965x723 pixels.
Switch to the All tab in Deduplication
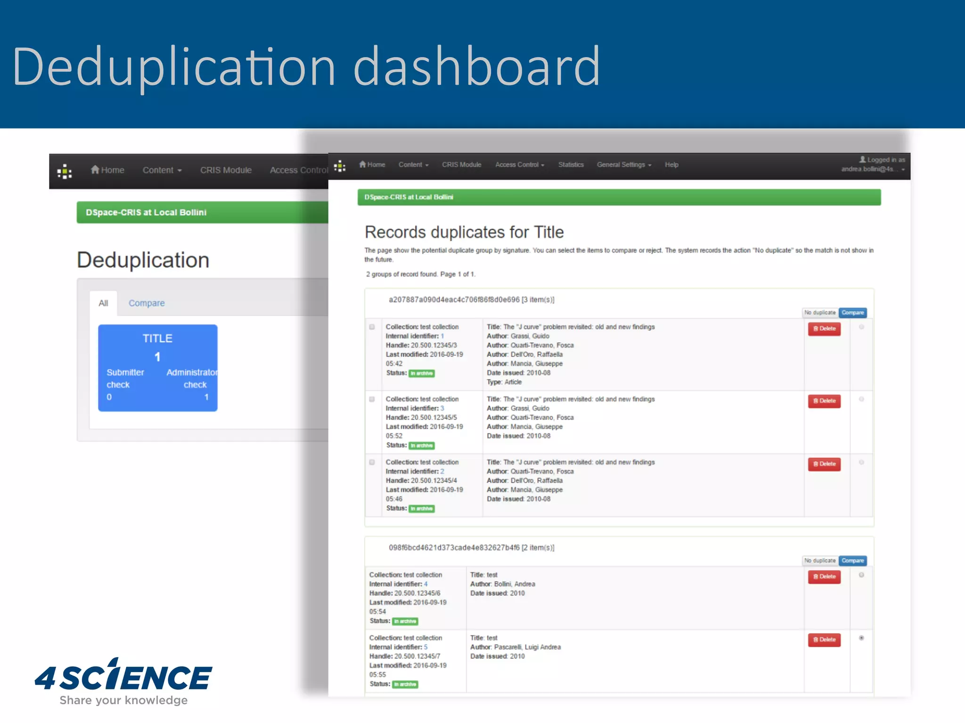coord(103,303)
